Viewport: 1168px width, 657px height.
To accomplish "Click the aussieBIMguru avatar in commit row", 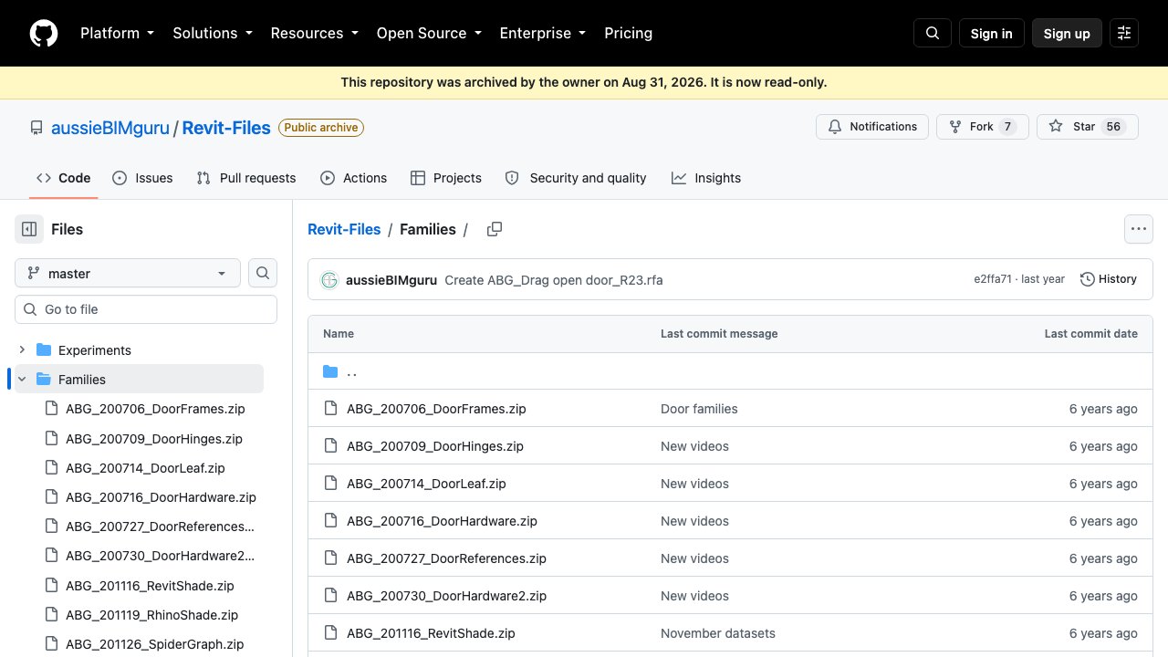I will [329, 279].
